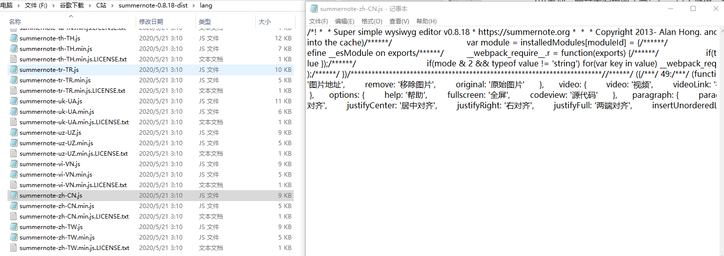Open the 文件(F) menu in Notepad

318,21
